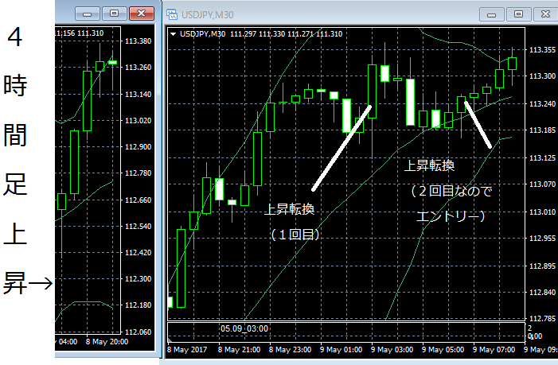558x365 pixels.
Task: Click the 112.895 price on the M30 scale
Action: pyautogui.click(x=542, y=266)
